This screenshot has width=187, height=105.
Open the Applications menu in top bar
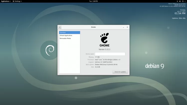coord(5,1)
